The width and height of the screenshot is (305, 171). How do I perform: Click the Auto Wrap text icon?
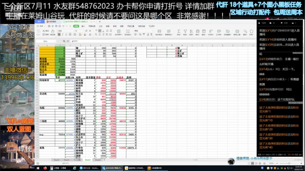click(128, 31)
